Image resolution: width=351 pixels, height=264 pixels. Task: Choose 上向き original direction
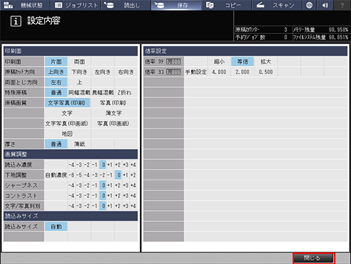point(56,72)
